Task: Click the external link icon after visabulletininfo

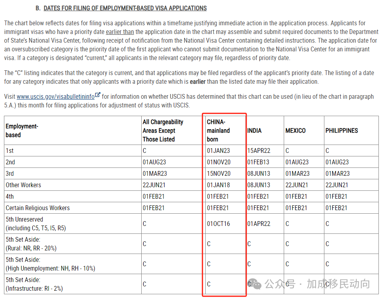Action: coord(98,95)
